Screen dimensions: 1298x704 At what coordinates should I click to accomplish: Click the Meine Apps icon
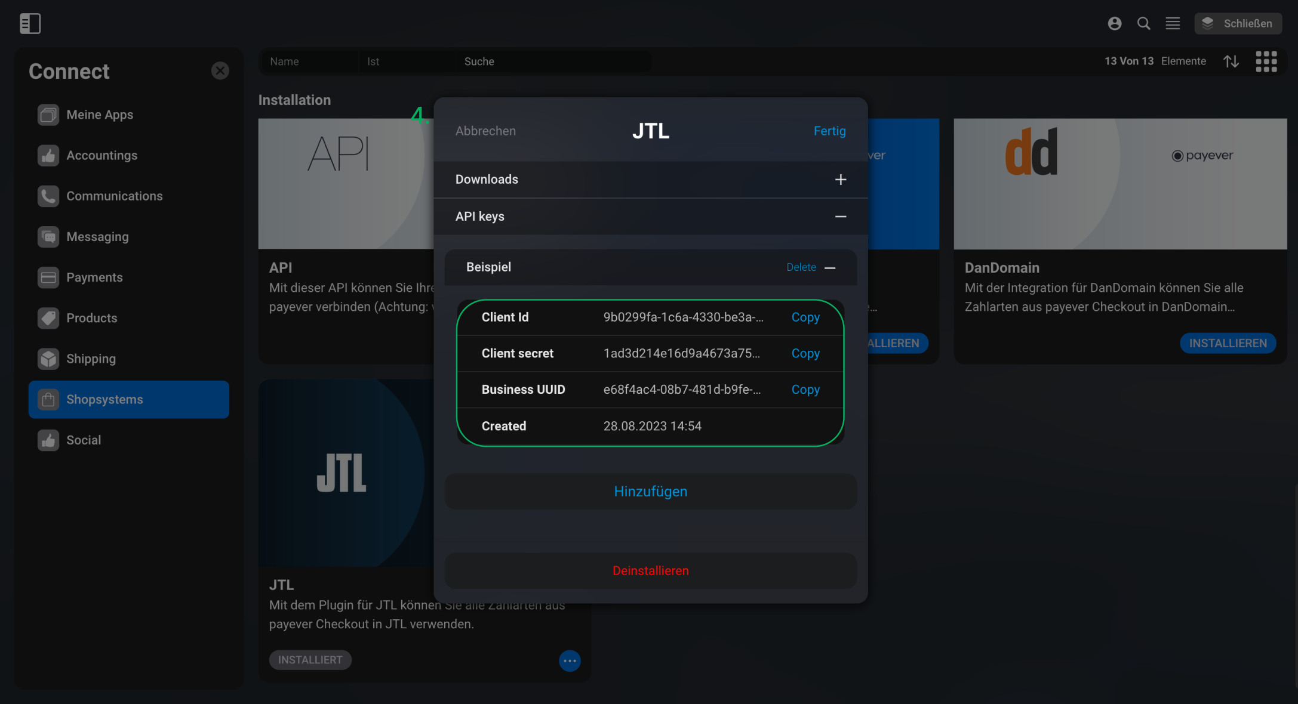(x=48, y=115)
